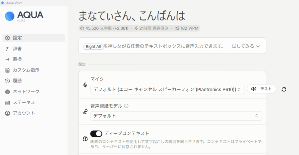
Task: Click the Right Alt shortcut key badge
Action: pos(94,47)
